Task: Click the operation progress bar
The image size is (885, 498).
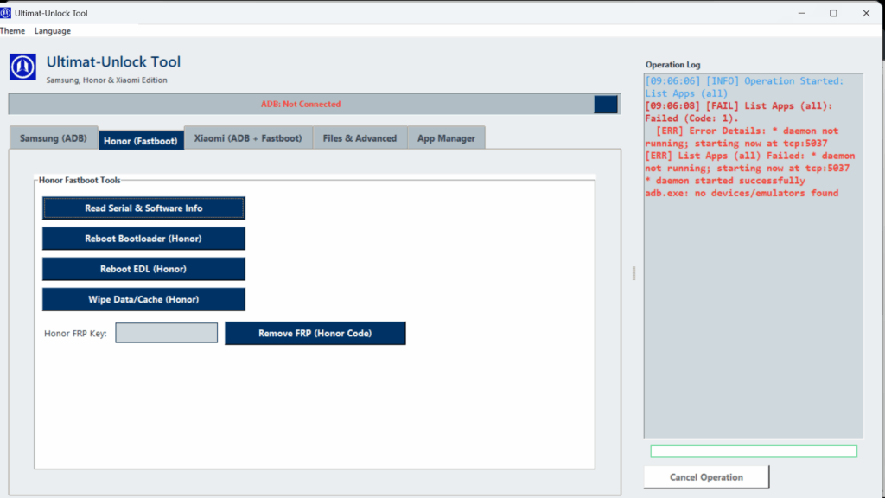Action: 753,451
